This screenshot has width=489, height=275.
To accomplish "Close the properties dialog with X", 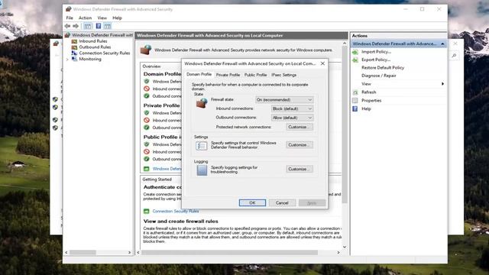I will coord(322,63).
